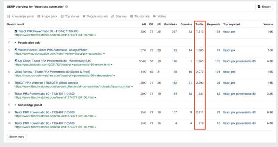Viewport: 278px width, 147px height.
Task: Open dropdown arrow after tissot-prx.html collection URL
Action: tap(132, 87)
